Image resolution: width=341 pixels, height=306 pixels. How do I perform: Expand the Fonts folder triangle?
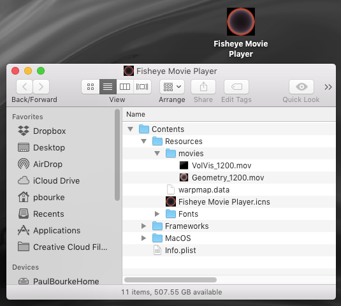157,214
